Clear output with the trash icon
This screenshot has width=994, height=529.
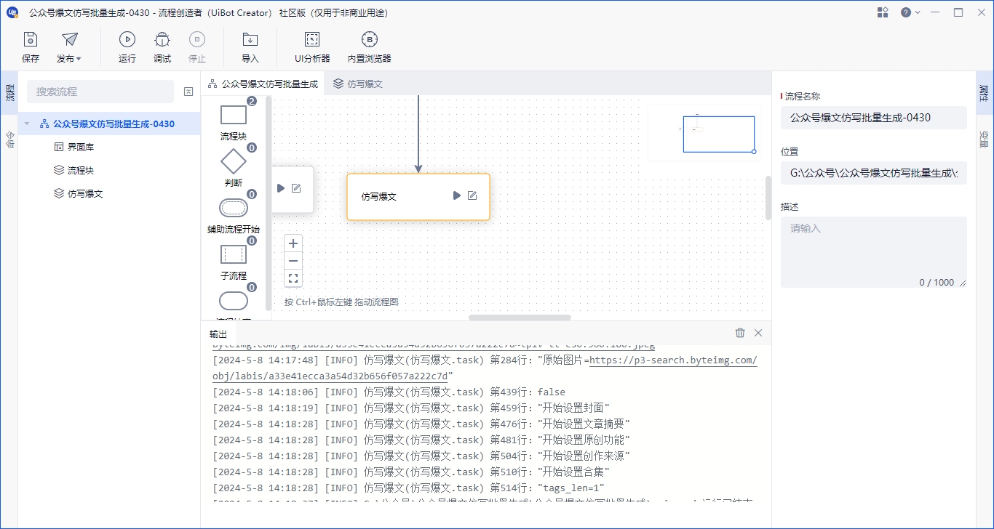[740, 333]
